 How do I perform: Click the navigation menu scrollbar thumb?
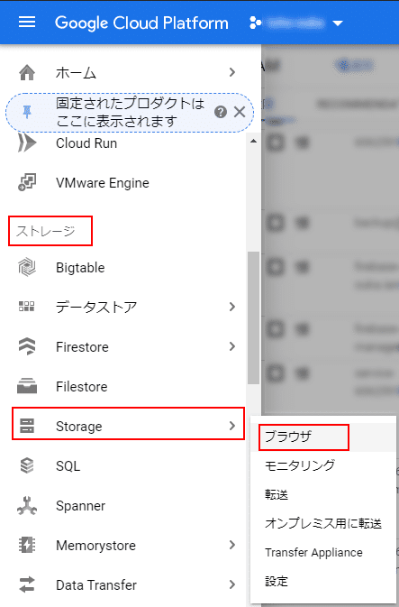click(x=253, y=317)
